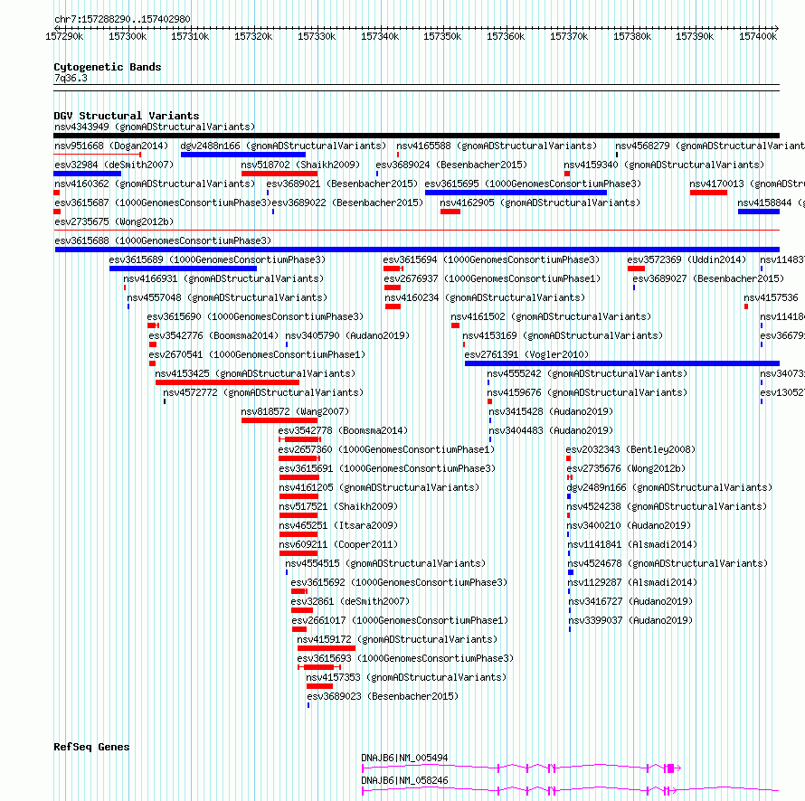Click the nsv4170013 red variant bar
The image size is (805, 801).
pyautogui.click(x=708, y=193)
